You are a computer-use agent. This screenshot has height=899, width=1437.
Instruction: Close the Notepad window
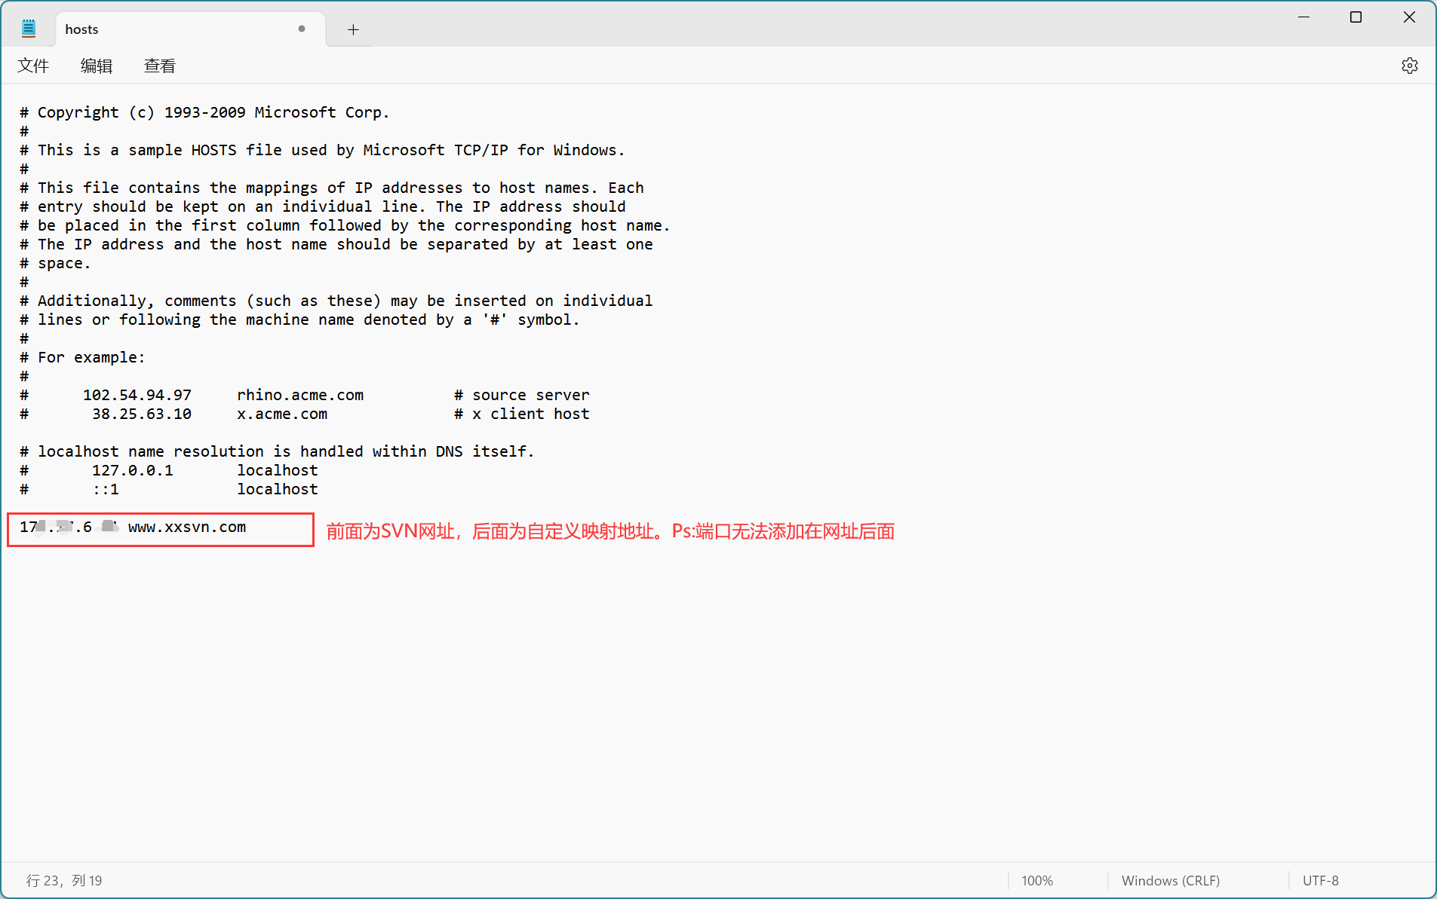(1409, 17)
